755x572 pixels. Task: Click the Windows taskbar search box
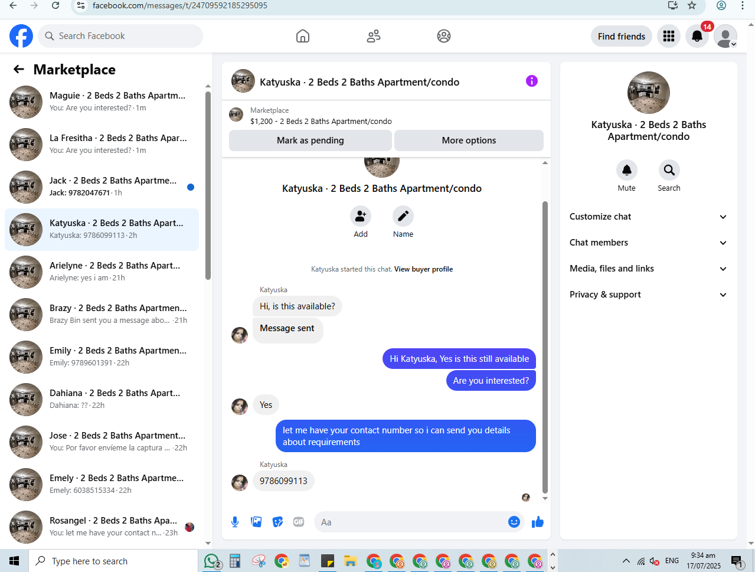tap(113, 561)
